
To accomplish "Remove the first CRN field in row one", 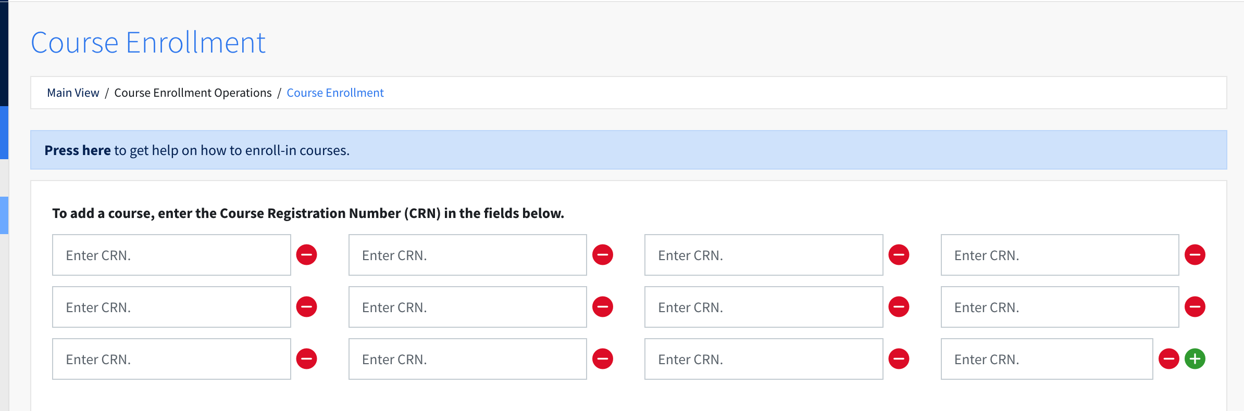I will 307,254.
